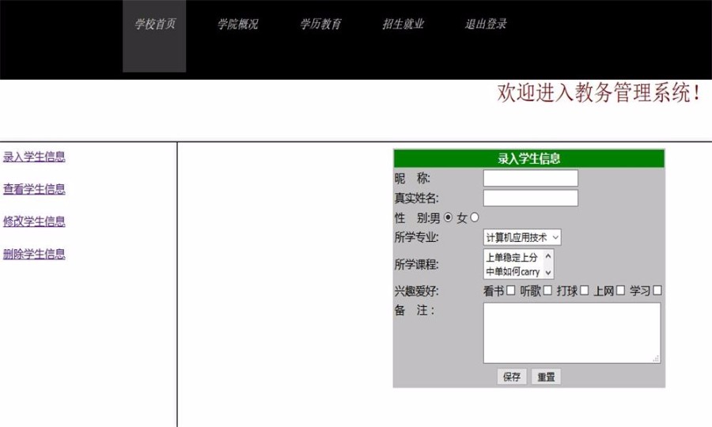Select the 男 gender radio button
Viewport: 712px width, 427px height.
449,217
